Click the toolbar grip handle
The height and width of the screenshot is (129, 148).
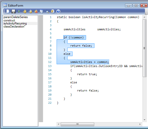4,11
